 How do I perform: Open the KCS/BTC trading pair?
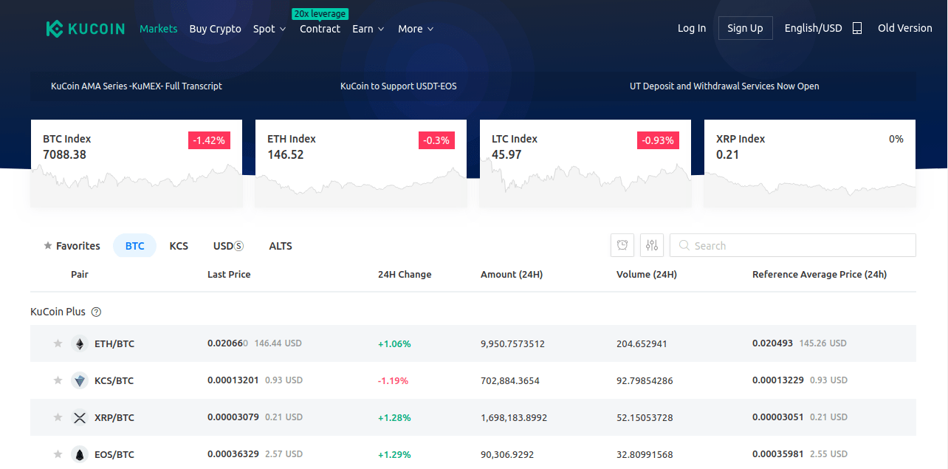pos(114,380)
